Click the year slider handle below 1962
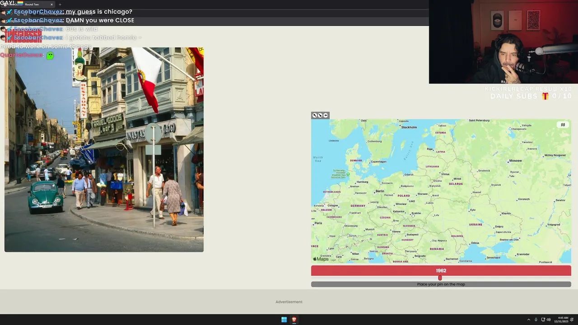 [x=440, y=278]
